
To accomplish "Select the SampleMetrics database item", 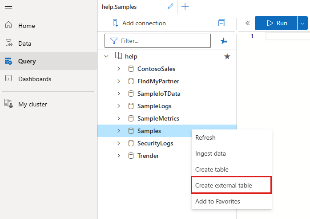I will pyautogui.click(x=158, y=118).
